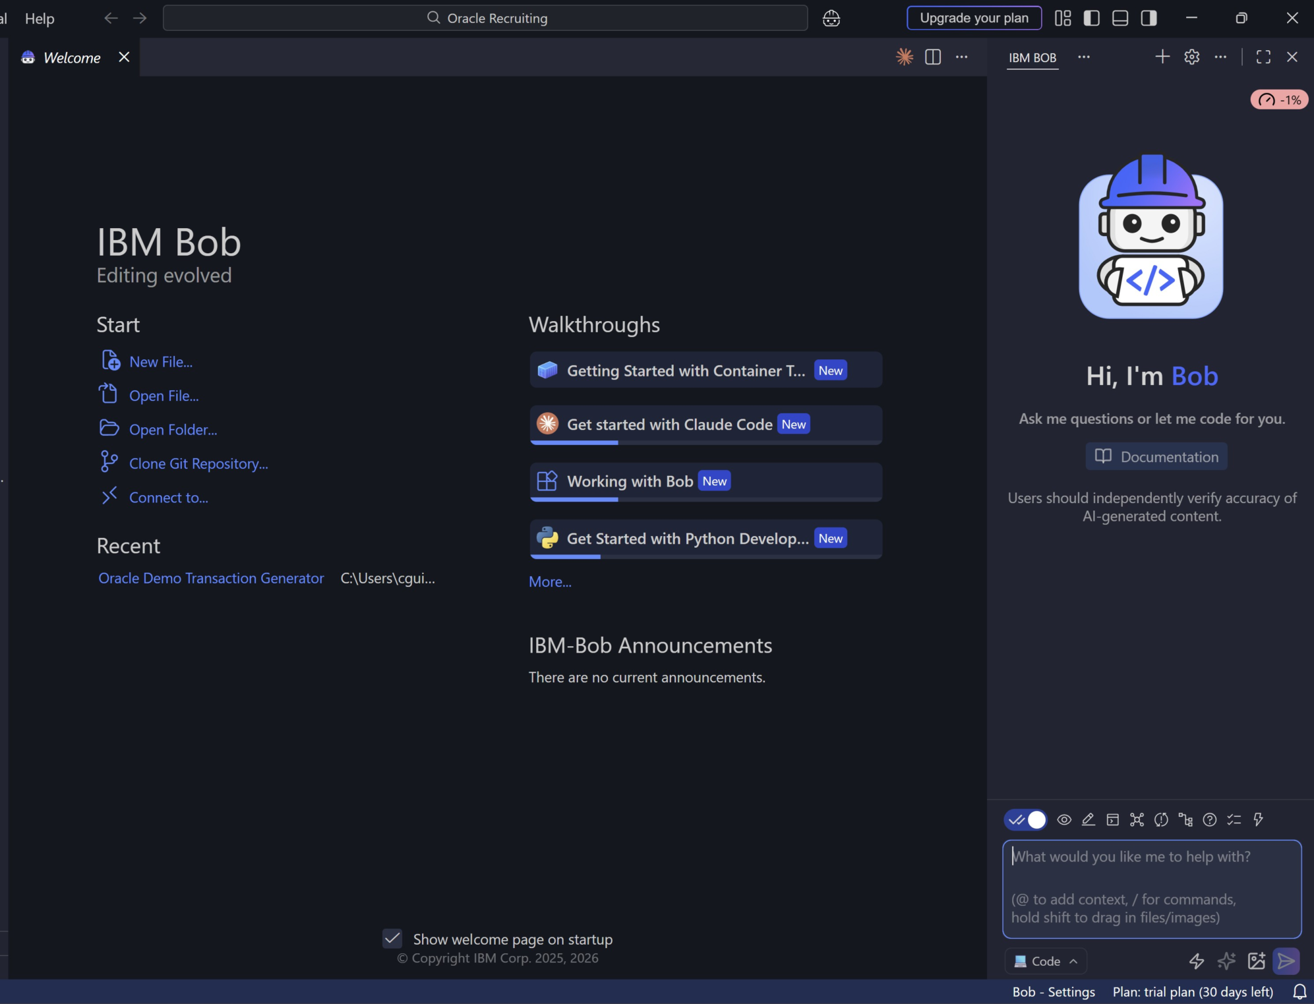Select the Welcome editor tab
Image resolution: width=1314 pixels, height=1004 pixels.
tap(71, 57)
